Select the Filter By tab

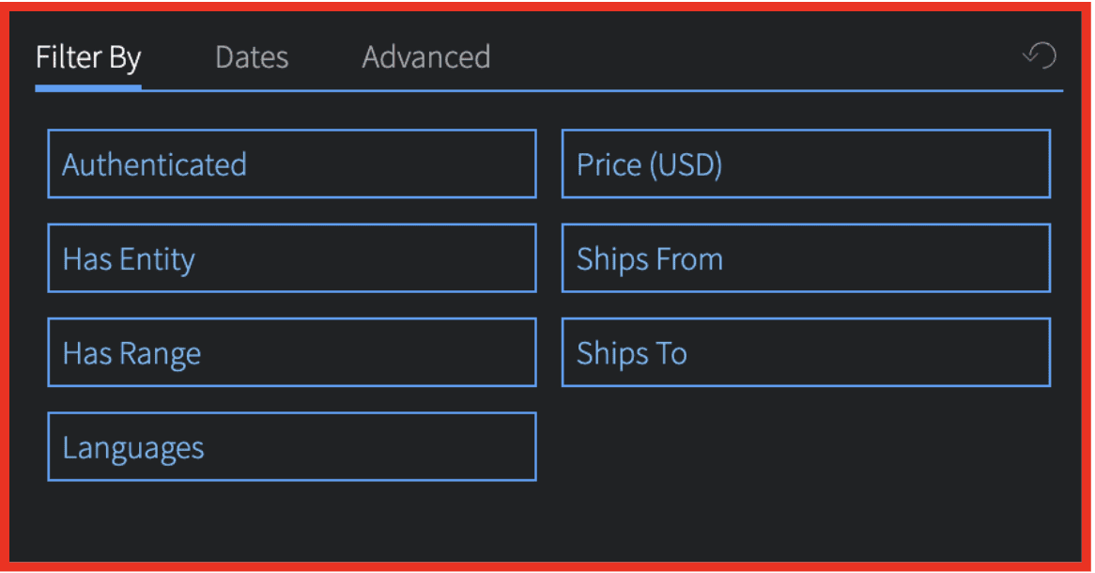click(x=88, y=57)
